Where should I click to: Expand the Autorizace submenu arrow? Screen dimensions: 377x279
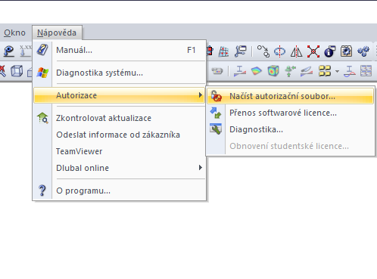200,95
